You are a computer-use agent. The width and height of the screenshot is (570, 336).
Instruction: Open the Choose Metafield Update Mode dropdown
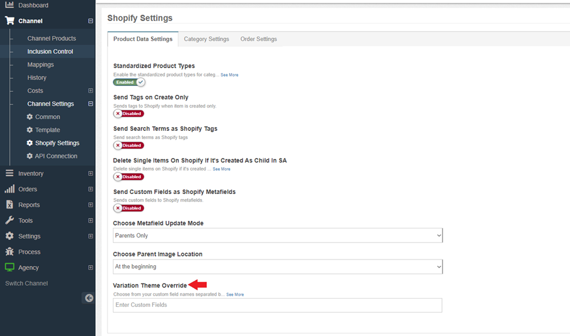pyautogui.click(x=278, y=235)
